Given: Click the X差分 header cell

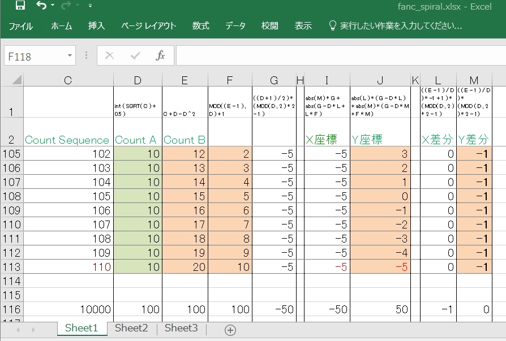Looking at the screenshot, I should (x=438, y=132).
